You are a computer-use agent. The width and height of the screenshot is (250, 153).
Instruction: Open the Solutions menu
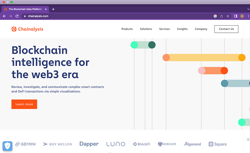tap(146, 29)
